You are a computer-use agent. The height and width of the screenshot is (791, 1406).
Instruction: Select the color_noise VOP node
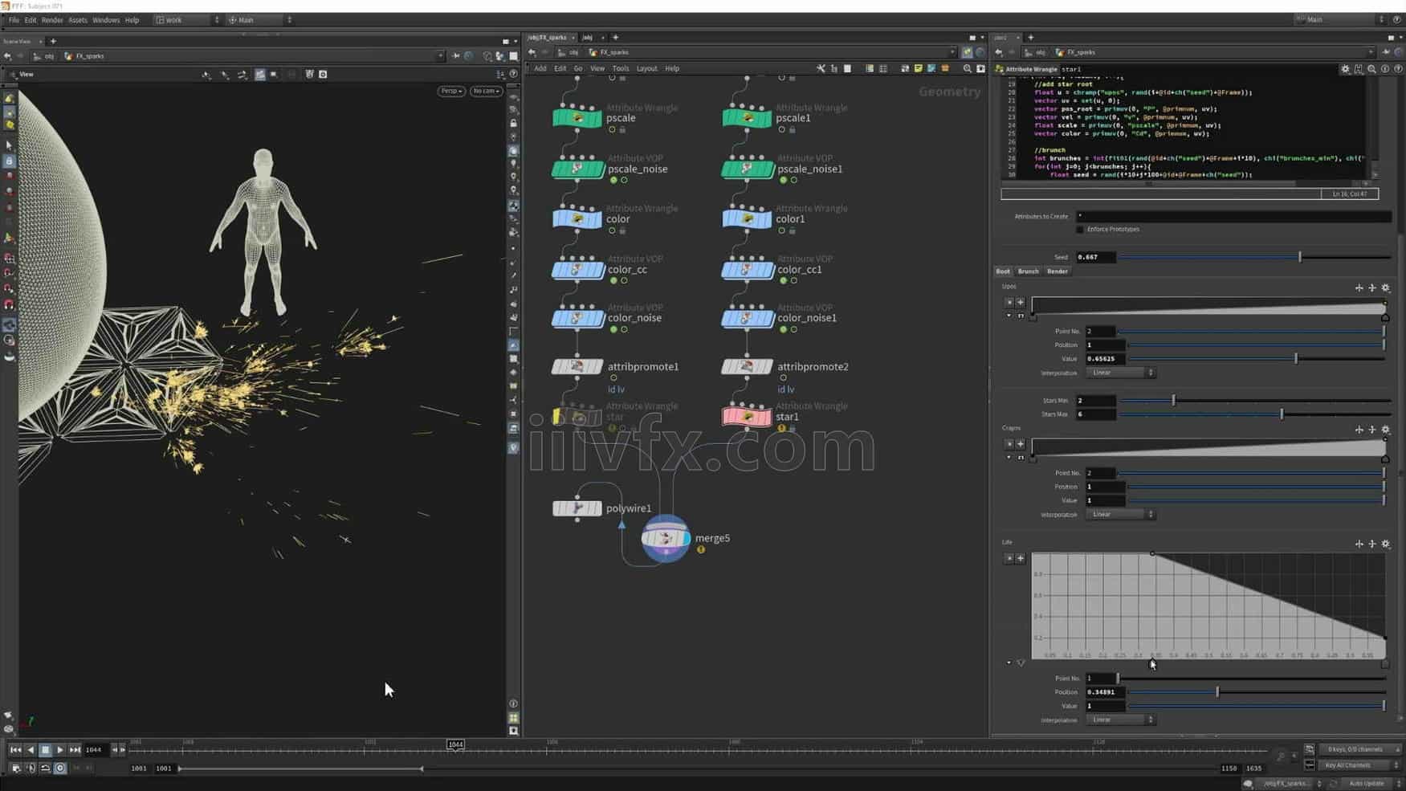[577, 319]
